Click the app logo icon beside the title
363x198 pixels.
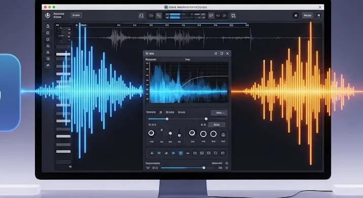point(48,15)
